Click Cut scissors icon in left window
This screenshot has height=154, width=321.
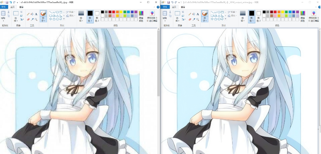[x=9, y=12]
